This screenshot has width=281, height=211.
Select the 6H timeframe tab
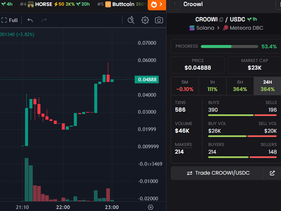240,86
